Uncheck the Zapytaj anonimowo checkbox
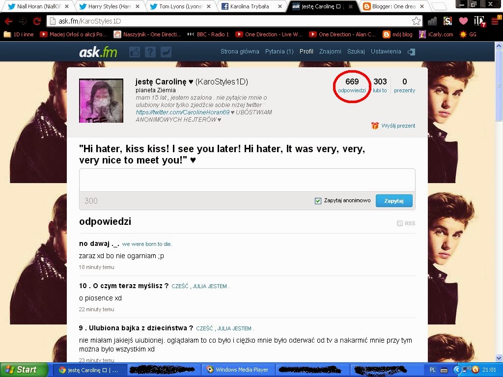 (x=318, y=201)
